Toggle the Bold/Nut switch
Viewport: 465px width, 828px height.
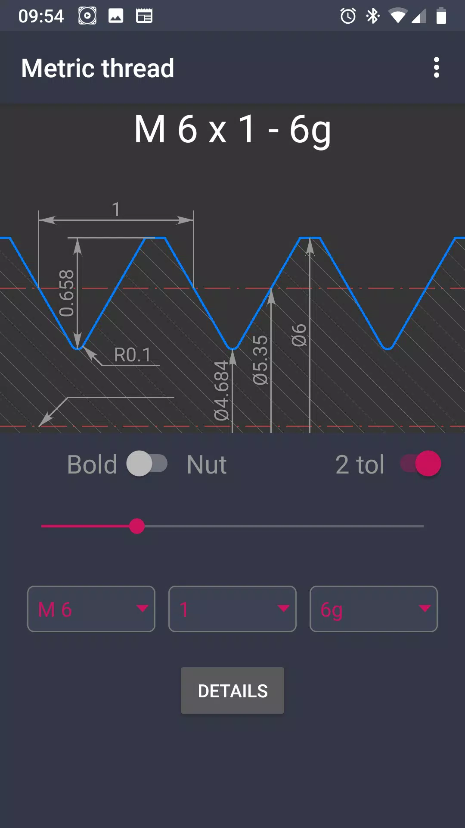tap(147, 464)
